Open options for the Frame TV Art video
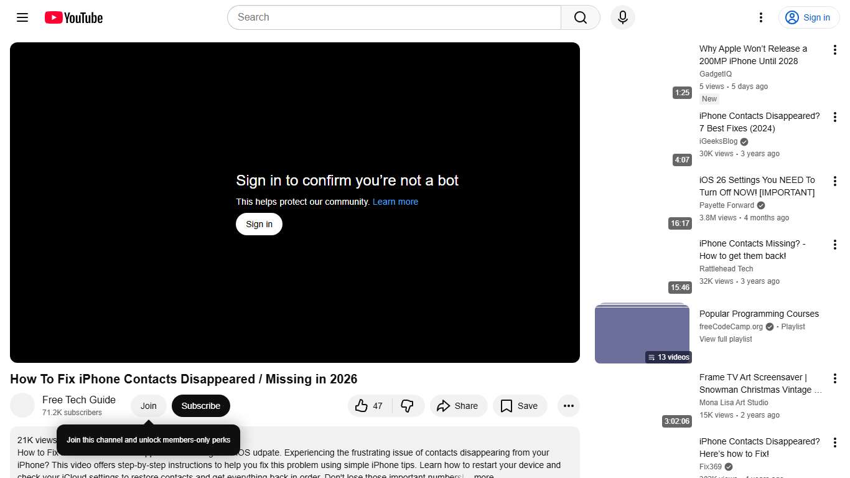This screenshot has width=850, height=478. click(x=834, y=378)
